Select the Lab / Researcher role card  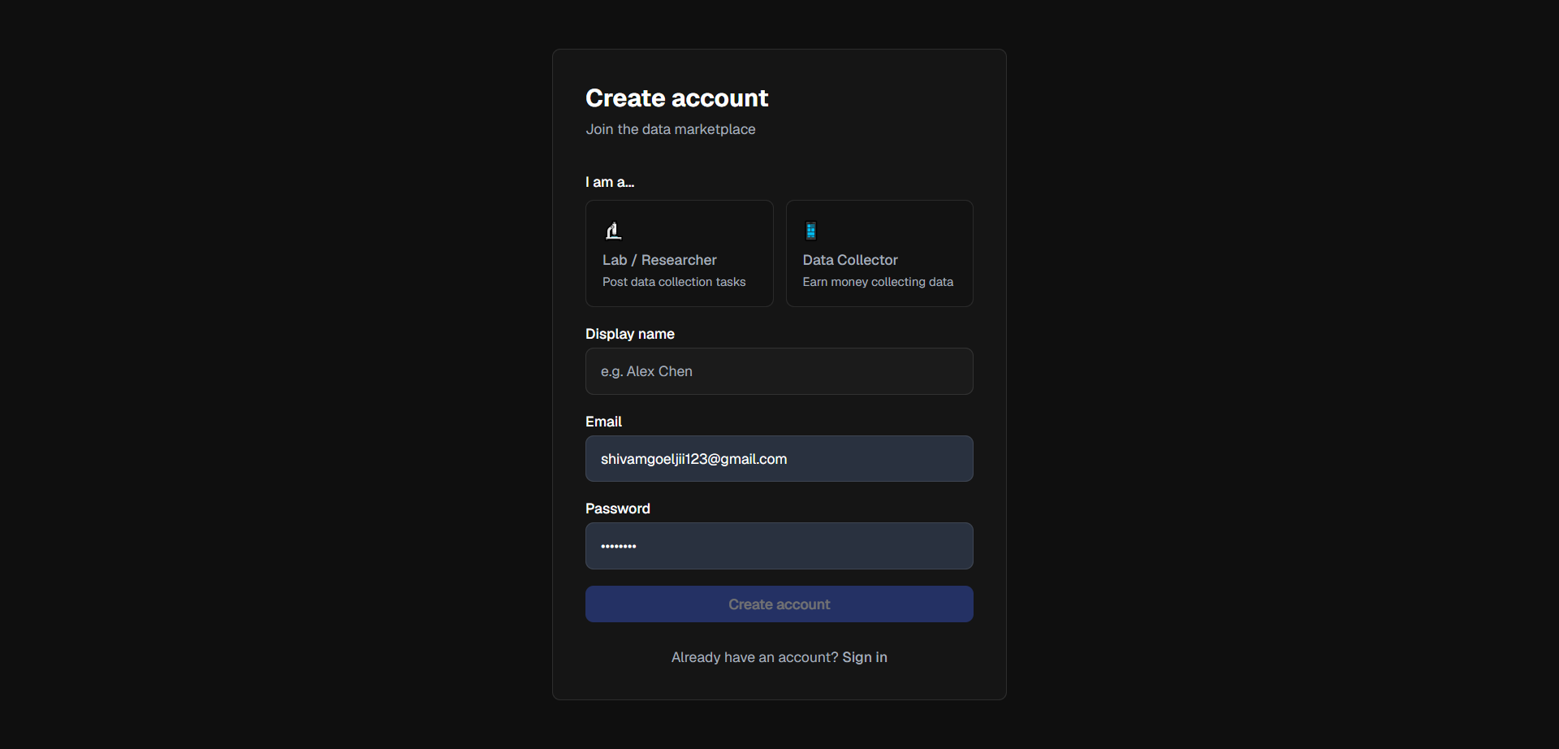tap(680, 253)
